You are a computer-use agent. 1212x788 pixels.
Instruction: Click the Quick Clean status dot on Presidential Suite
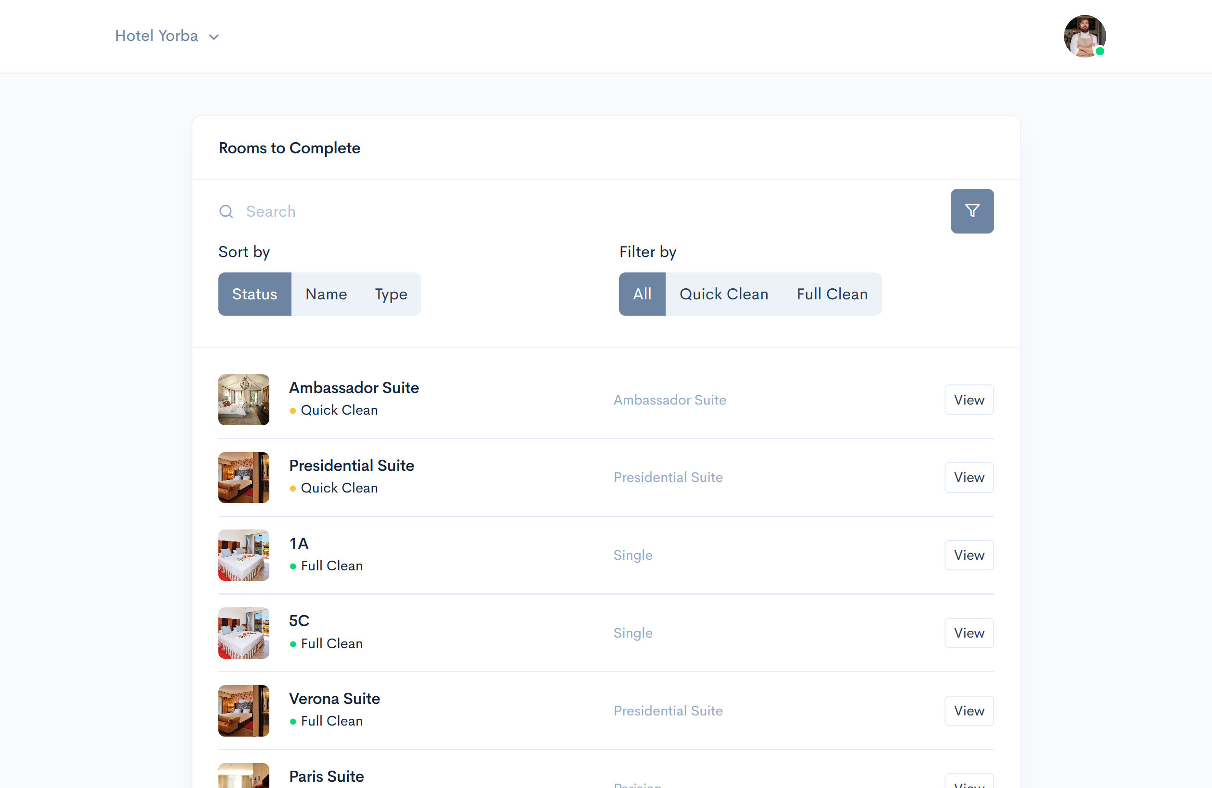point(292,487)
